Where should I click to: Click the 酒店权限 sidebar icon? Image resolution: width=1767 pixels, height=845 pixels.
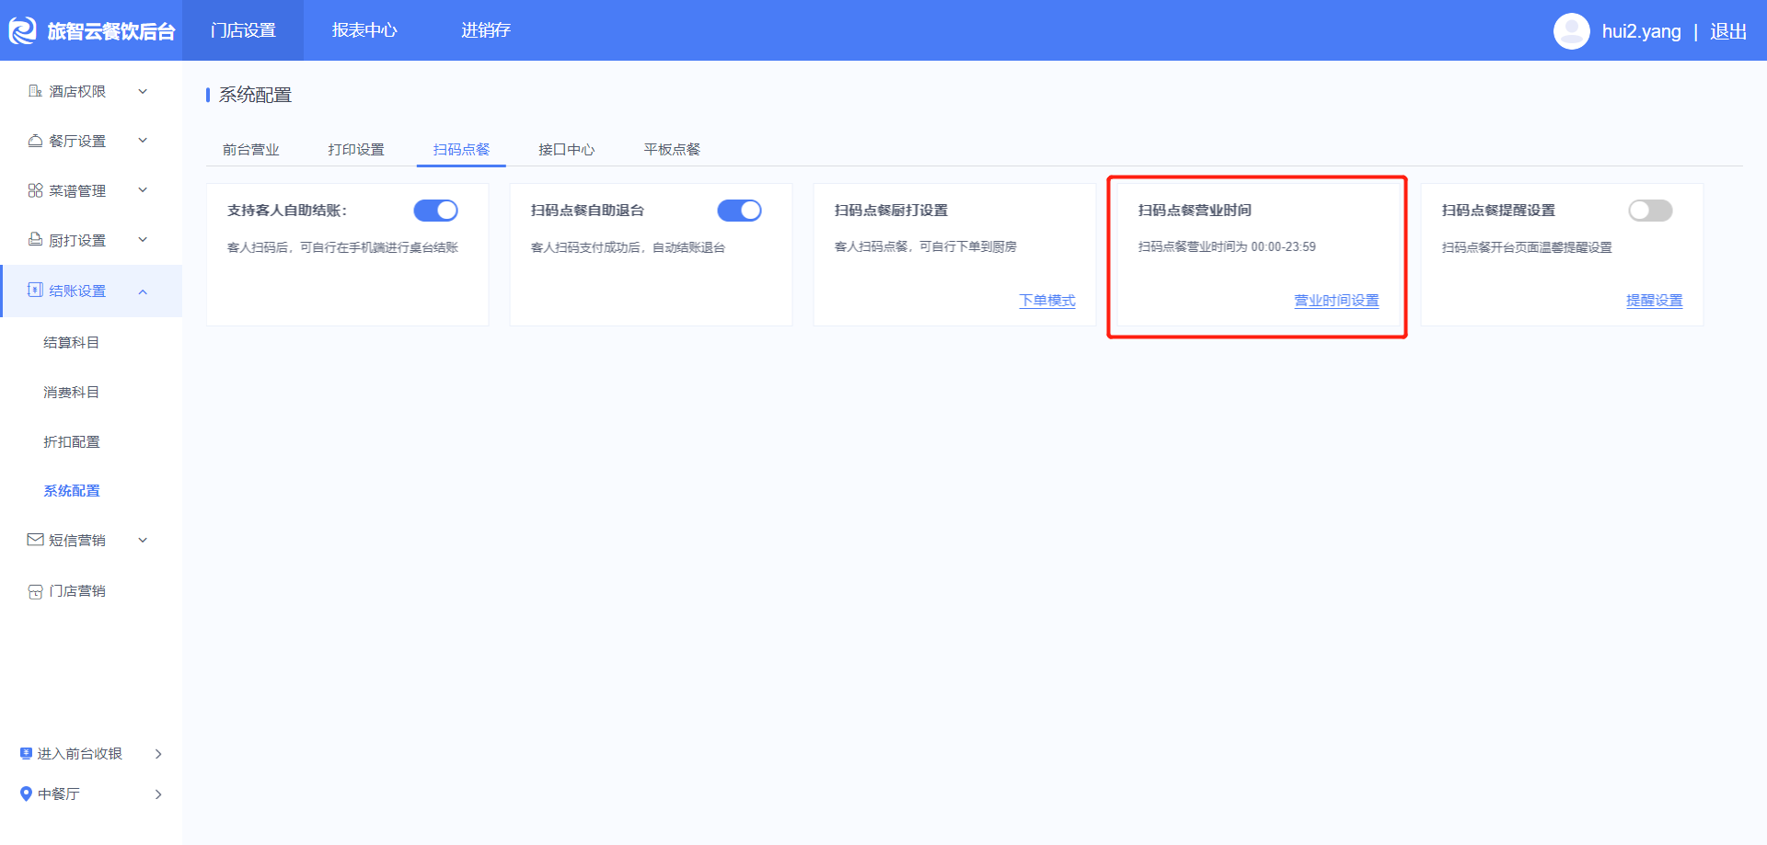tap(35, 91)
